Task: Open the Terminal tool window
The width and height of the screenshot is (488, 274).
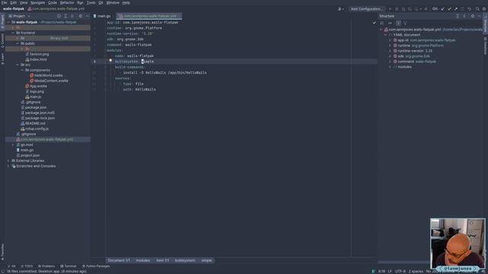Action: click(x=68, y=266)
